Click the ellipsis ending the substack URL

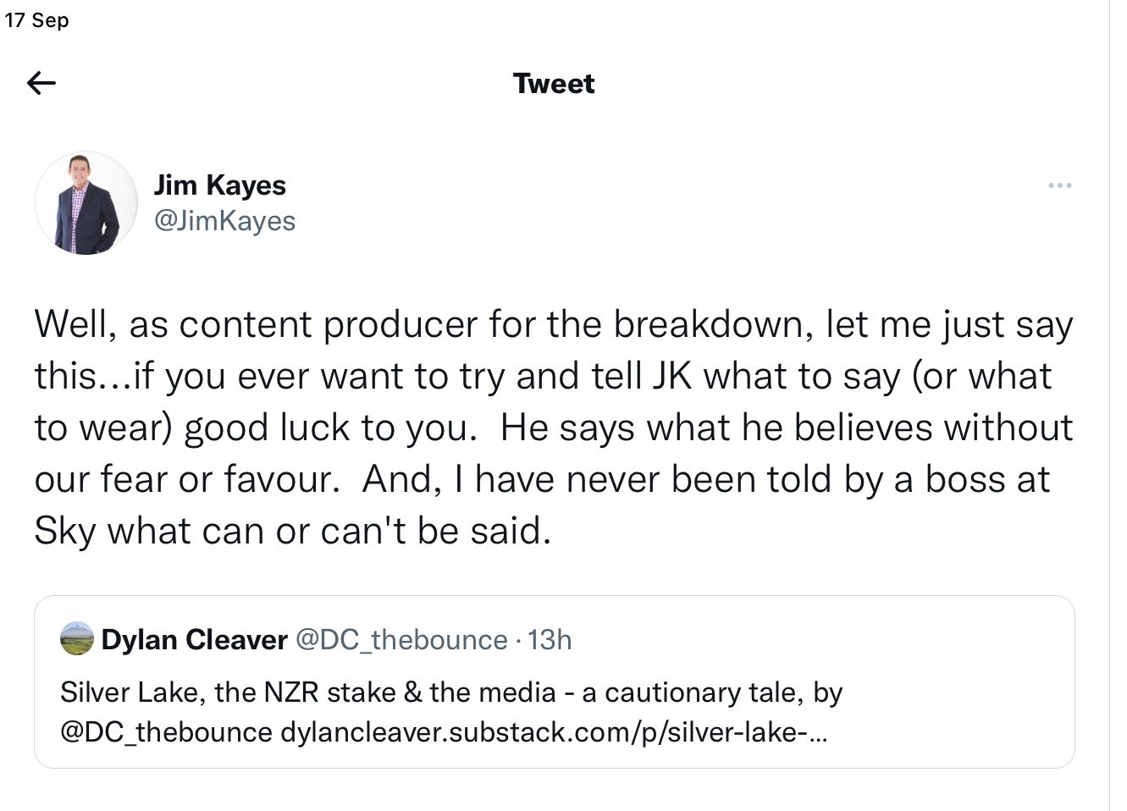coord(818,733)
